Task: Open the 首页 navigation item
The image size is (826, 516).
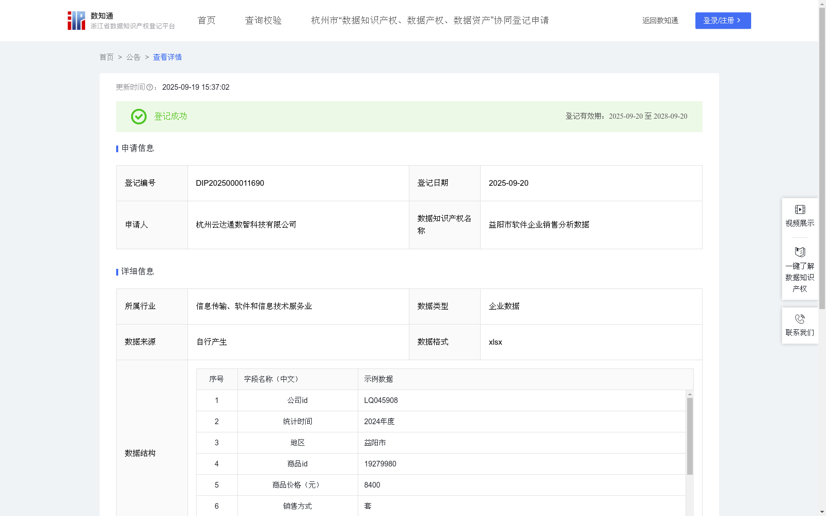Action: pyautogui.click(x=206, y=21)
